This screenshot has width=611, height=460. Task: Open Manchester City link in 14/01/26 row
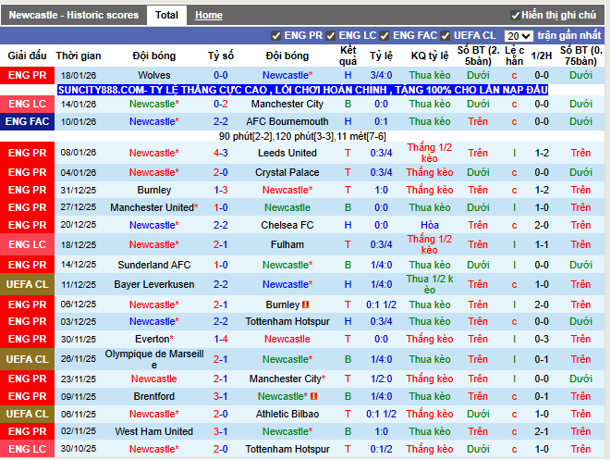(x=287, y=105)
